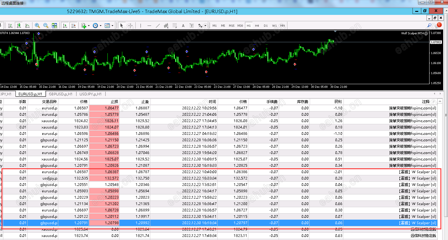Click the stop loss value 1.20798
The image size is (448, 240).
111,223
